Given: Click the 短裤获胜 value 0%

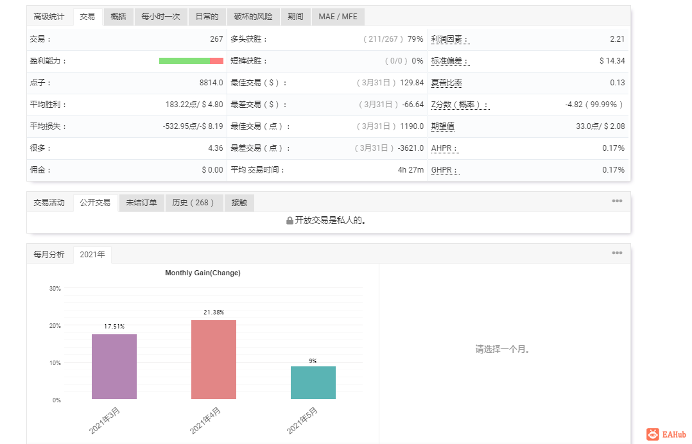Looking at the screenshot, I should [417, 61].
